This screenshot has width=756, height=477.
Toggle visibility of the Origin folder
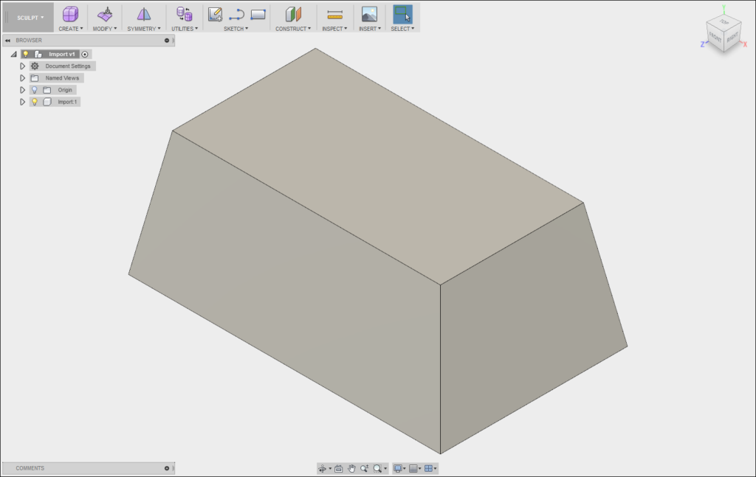[35, 90]
